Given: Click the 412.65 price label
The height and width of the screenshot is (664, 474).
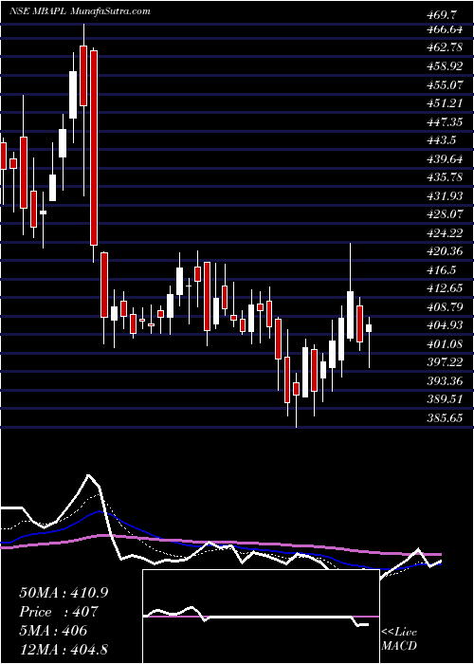Looking at the screenshot, I should click(x=445, y=288).
